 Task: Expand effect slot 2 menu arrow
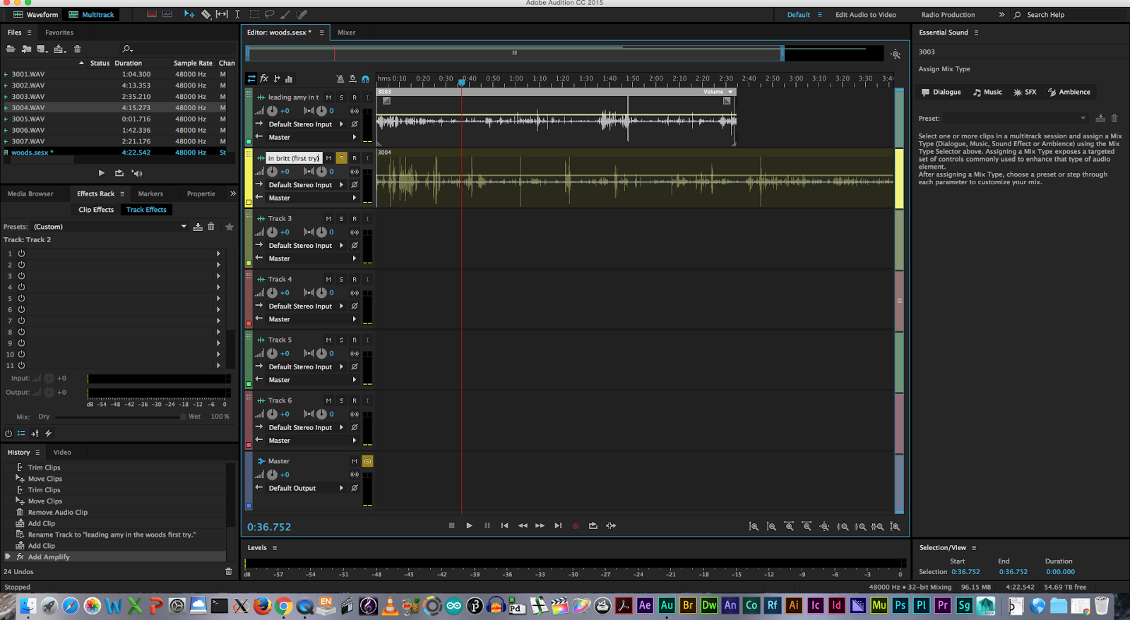[x=218, y=265]
